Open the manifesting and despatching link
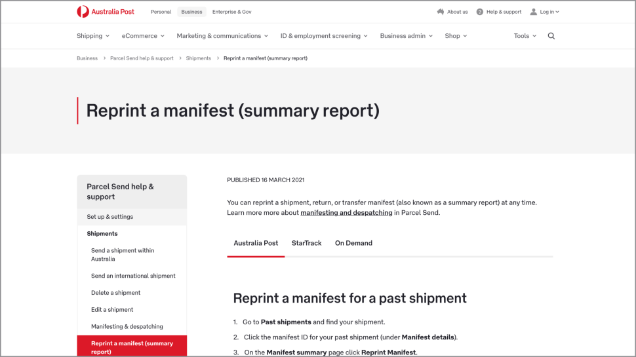This screenshot has width=636, height=357. pos(346,213)
